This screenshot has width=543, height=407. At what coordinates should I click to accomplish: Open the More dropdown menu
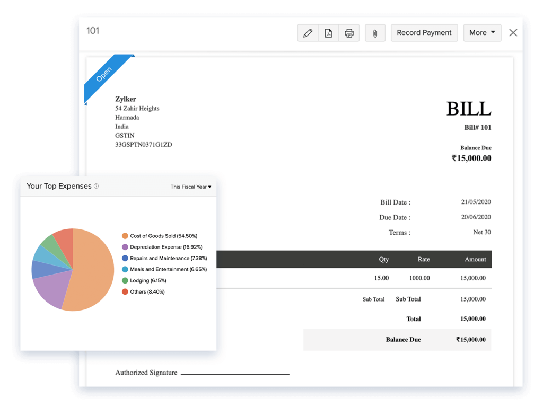pos(482,33)
